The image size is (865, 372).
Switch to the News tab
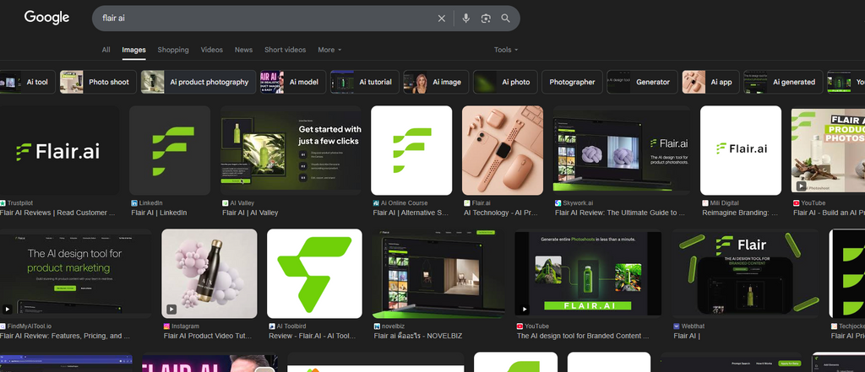click(x=243, y=50)
